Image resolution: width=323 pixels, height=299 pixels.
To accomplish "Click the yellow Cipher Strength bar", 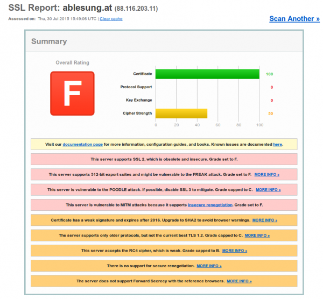I will [x=181, y=113].
